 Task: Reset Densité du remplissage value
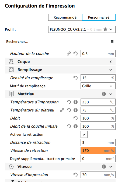(75, 78)
